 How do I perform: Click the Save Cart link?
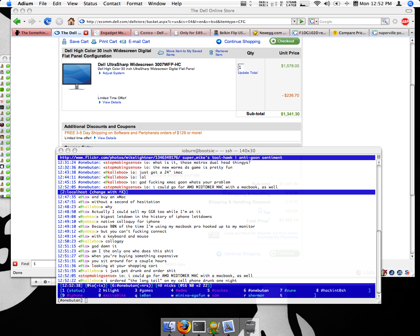[x=79, y=42]
